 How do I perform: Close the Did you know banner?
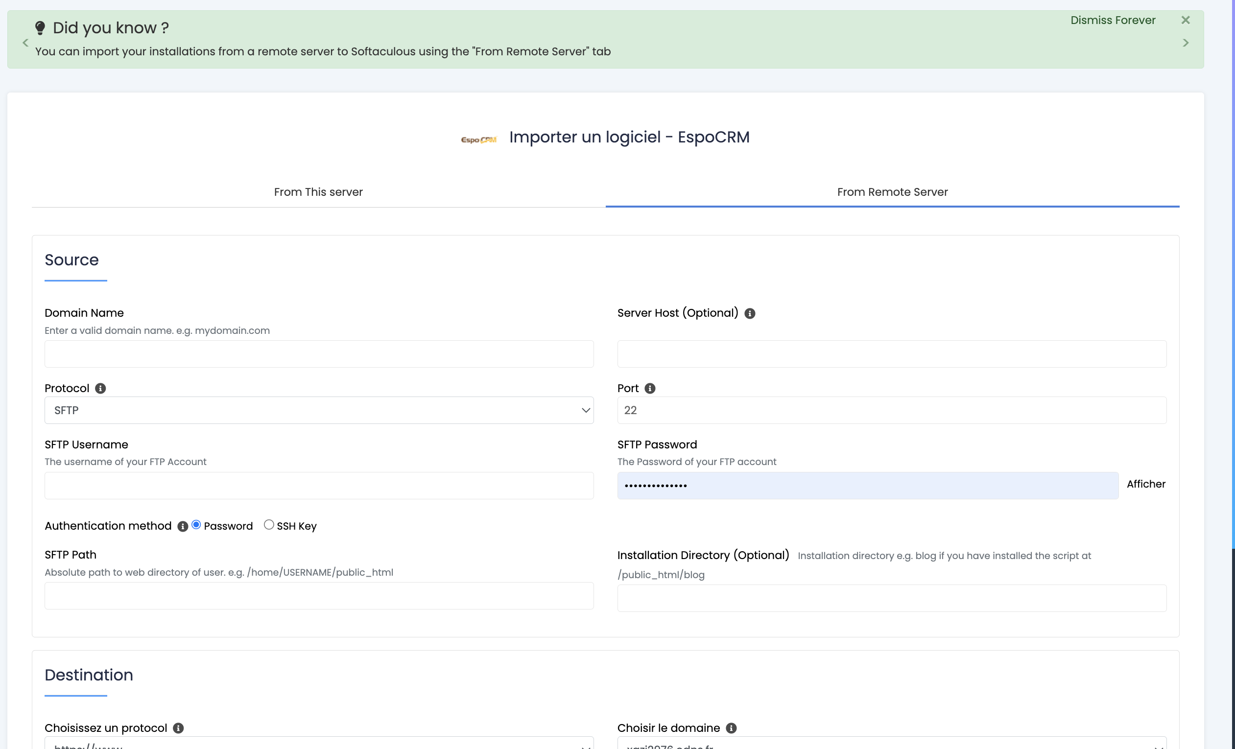click(1186, 20)
